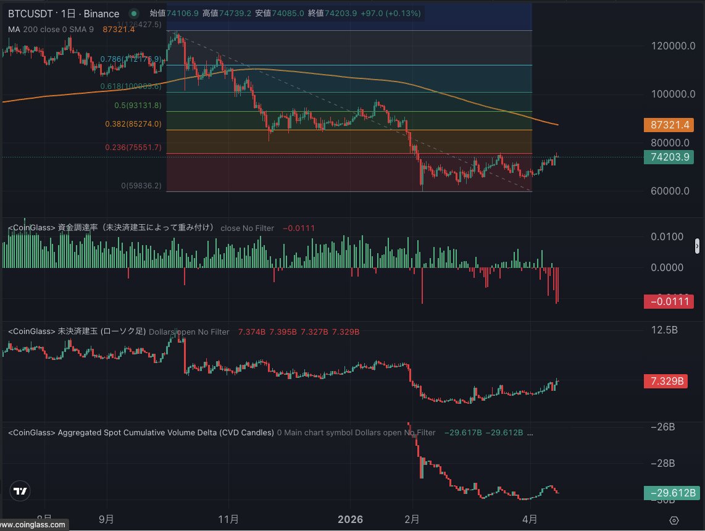
Task: Click the red -0.0111 funding rate label
Action: (x=669, y=301)
